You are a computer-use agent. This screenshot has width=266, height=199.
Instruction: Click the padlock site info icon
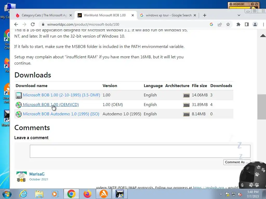coord(43,24)
